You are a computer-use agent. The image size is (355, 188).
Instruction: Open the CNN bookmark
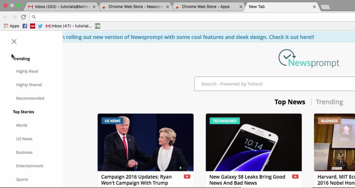33,26
